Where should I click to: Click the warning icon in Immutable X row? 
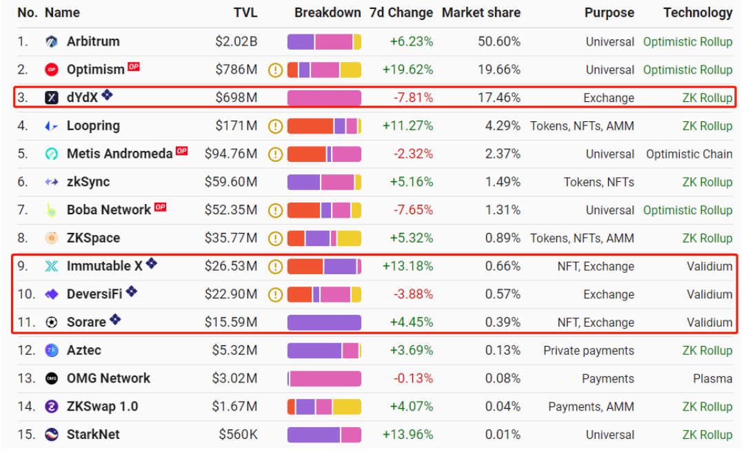click(275, 267)
